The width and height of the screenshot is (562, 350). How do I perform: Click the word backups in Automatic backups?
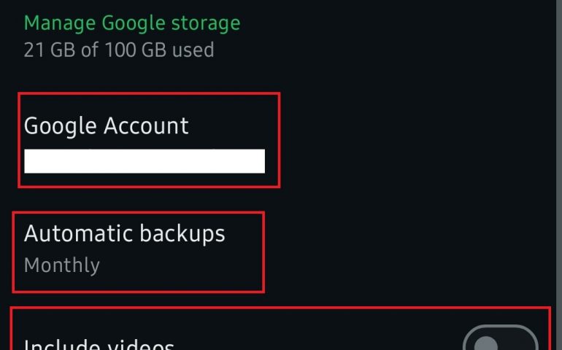[x=181, y=233]
